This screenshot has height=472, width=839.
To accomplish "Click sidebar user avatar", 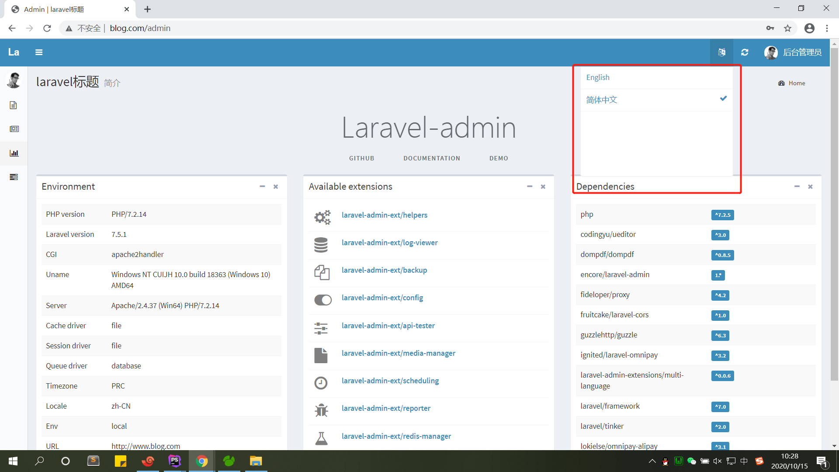I will pos(14,80).
